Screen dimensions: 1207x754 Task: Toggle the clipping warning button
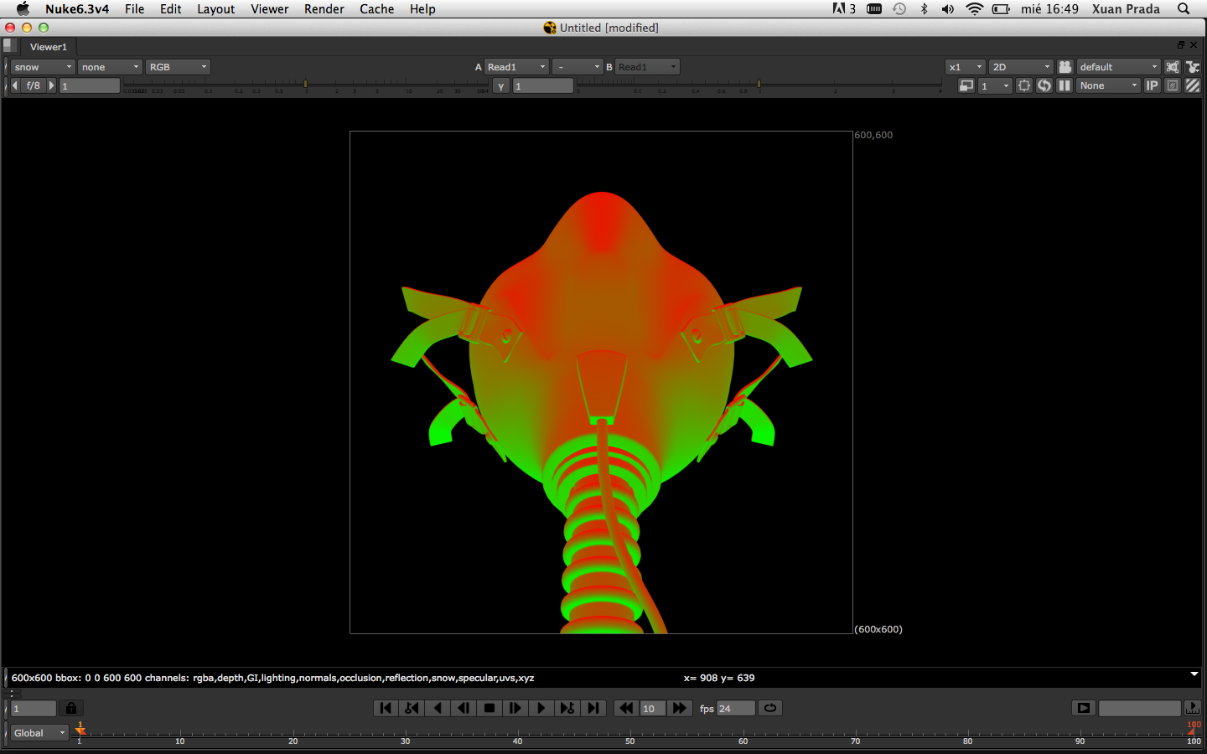pos(1173,85)
